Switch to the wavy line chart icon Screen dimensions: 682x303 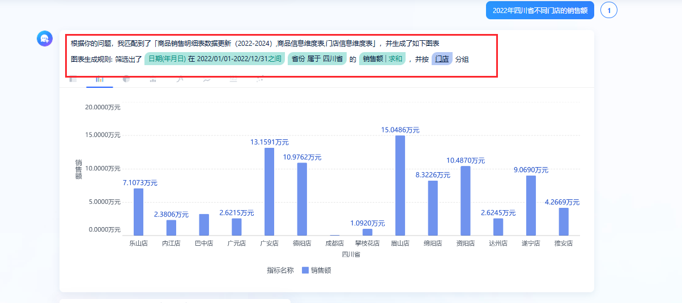click(x=207, y=79)
